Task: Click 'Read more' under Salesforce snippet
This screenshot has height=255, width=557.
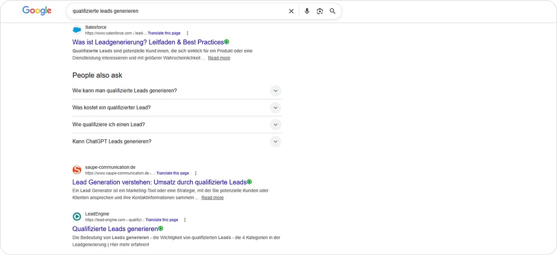Action: (219, 58)
